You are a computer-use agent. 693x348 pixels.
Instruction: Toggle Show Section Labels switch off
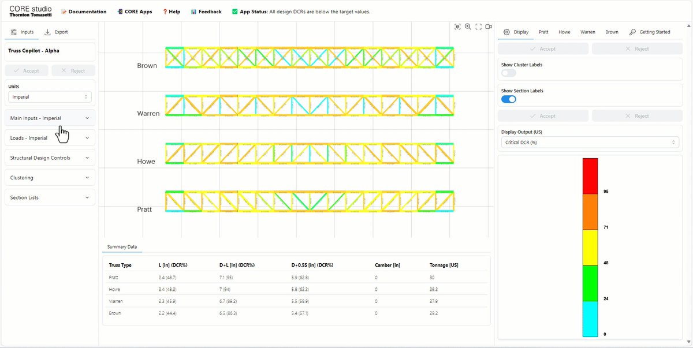pos(508,99)
